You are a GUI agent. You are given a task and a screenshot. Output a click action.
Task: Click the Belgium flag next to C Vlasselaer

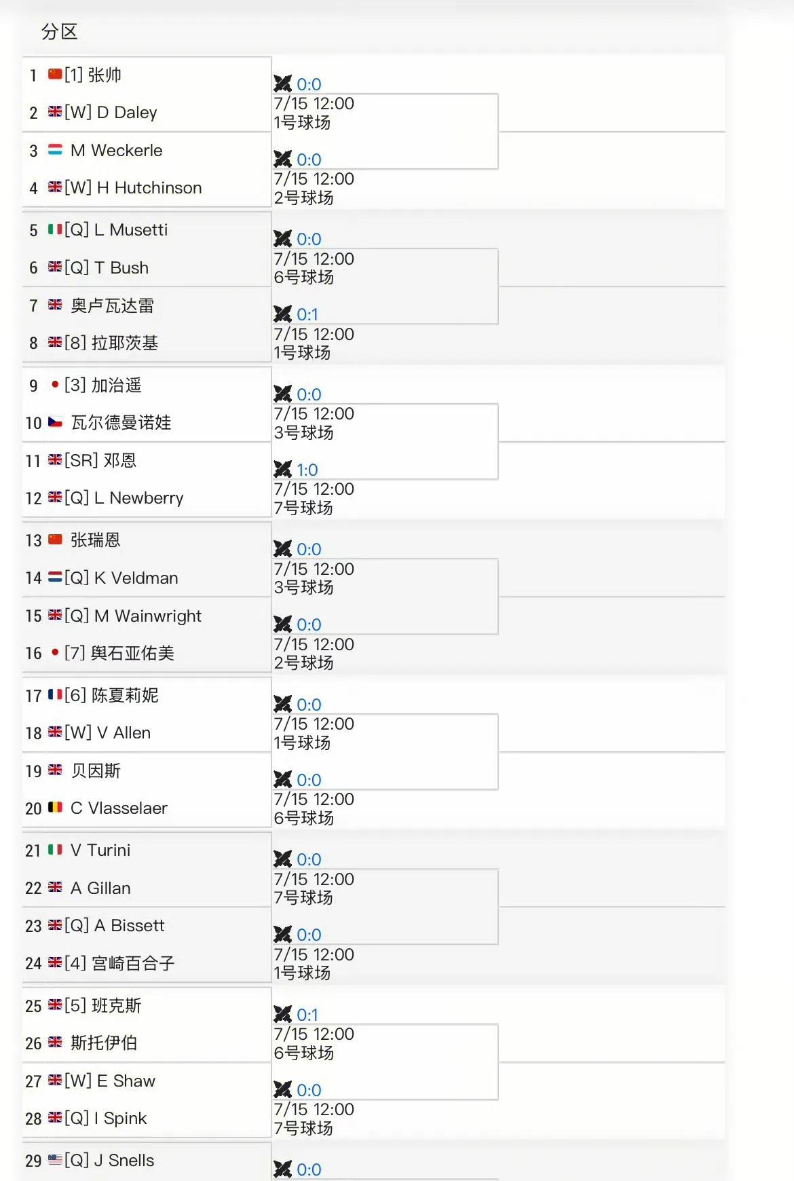55,808
